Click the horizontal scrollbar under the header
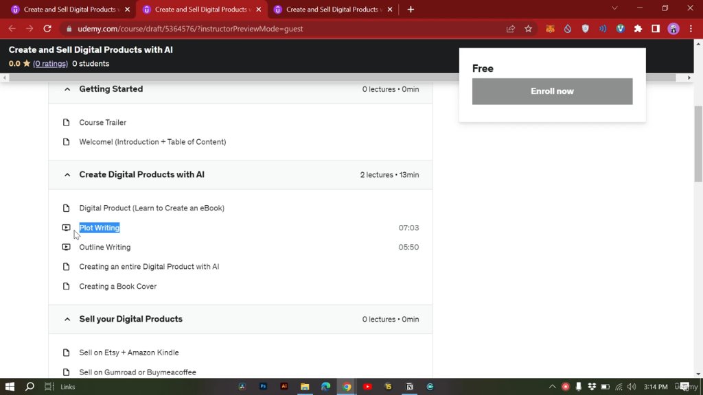The image size is (703, 395). tap(343, 78)
